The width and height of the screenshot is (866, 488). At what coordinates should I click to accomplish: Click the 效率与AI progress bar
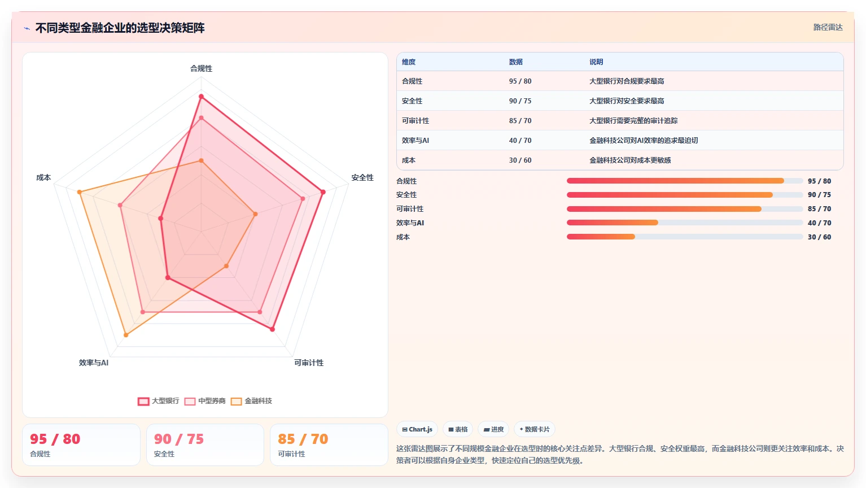[x=685, y=223]
